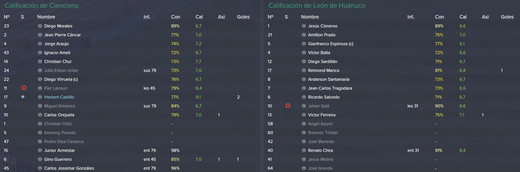
Task: Sort León de Huánuco table by Nombre column
Action: (x=310, y=17)
